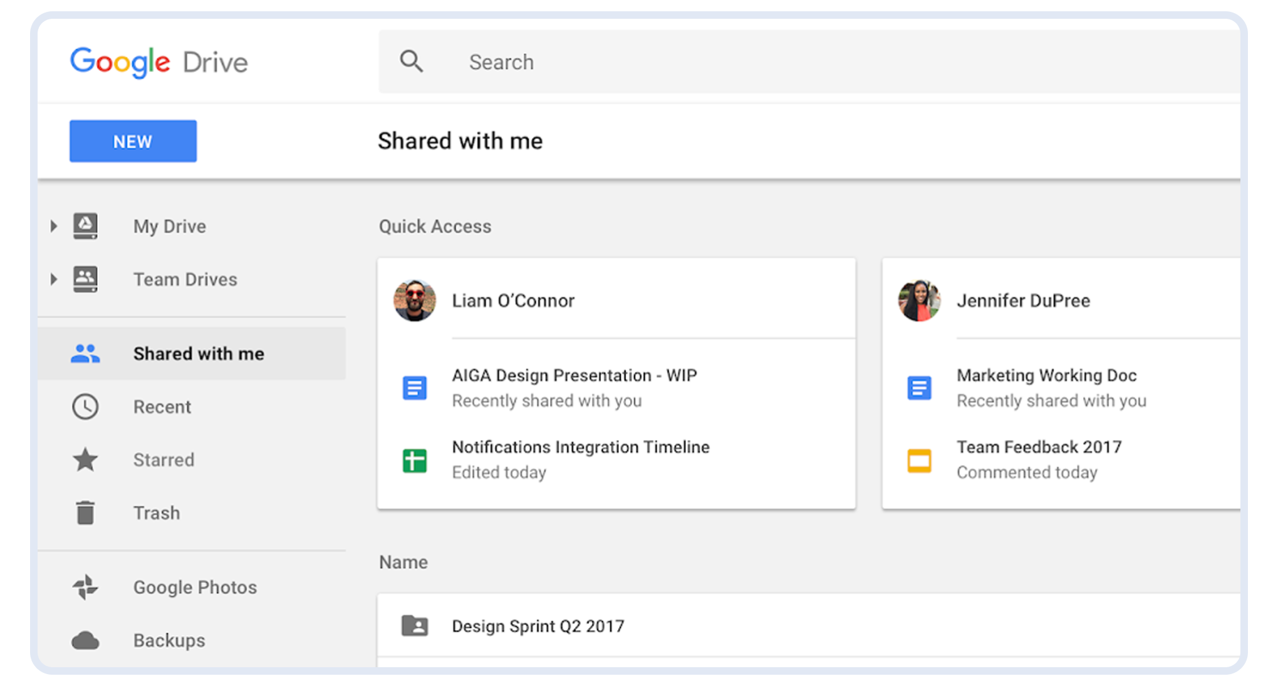Viewport: 1278px width, 691px height.
Task: Click Liam O'Connor's profile picture
Action: click(x=415, y=300)
